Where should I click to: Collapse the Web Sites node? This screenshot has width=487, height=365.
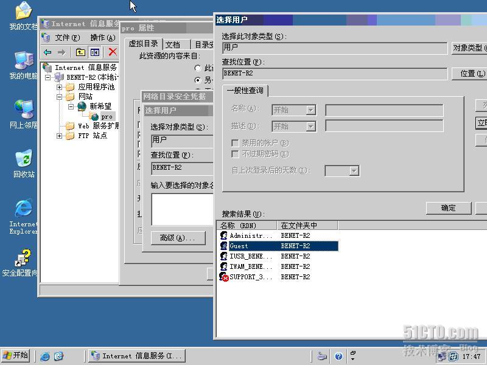59,97
